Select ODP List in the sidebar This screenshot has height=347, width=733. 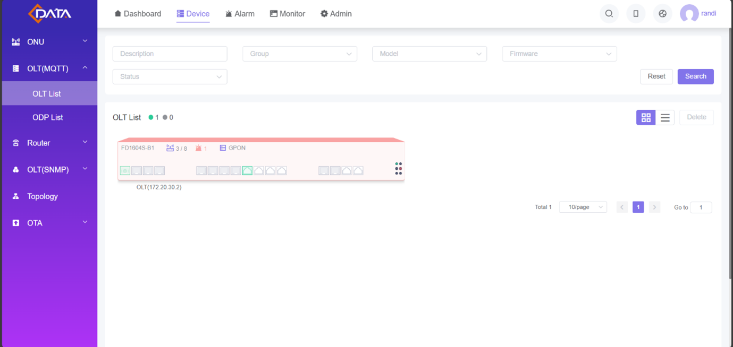pos(48,117)
